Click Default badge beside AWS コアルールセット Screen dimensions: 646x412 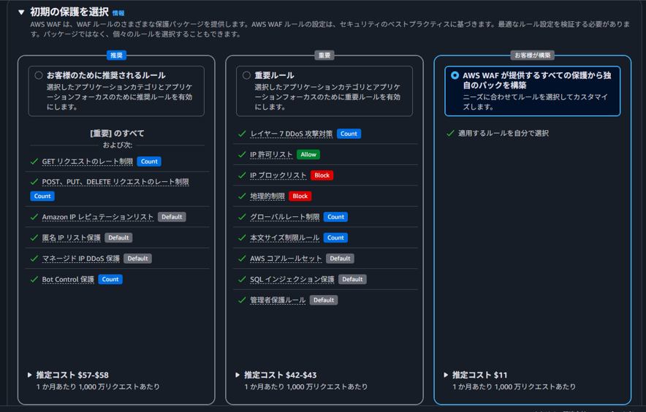[x=341, y=259]
